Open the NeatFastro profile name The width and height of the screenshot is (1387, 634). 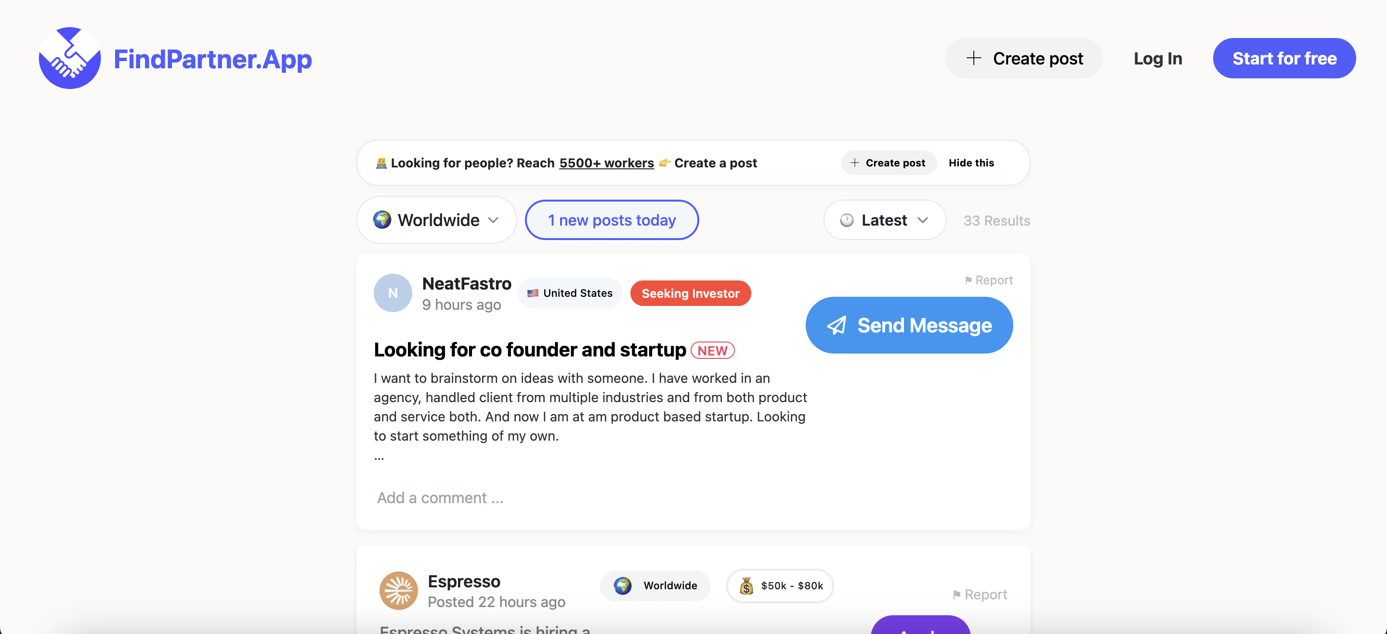point(466,283)
